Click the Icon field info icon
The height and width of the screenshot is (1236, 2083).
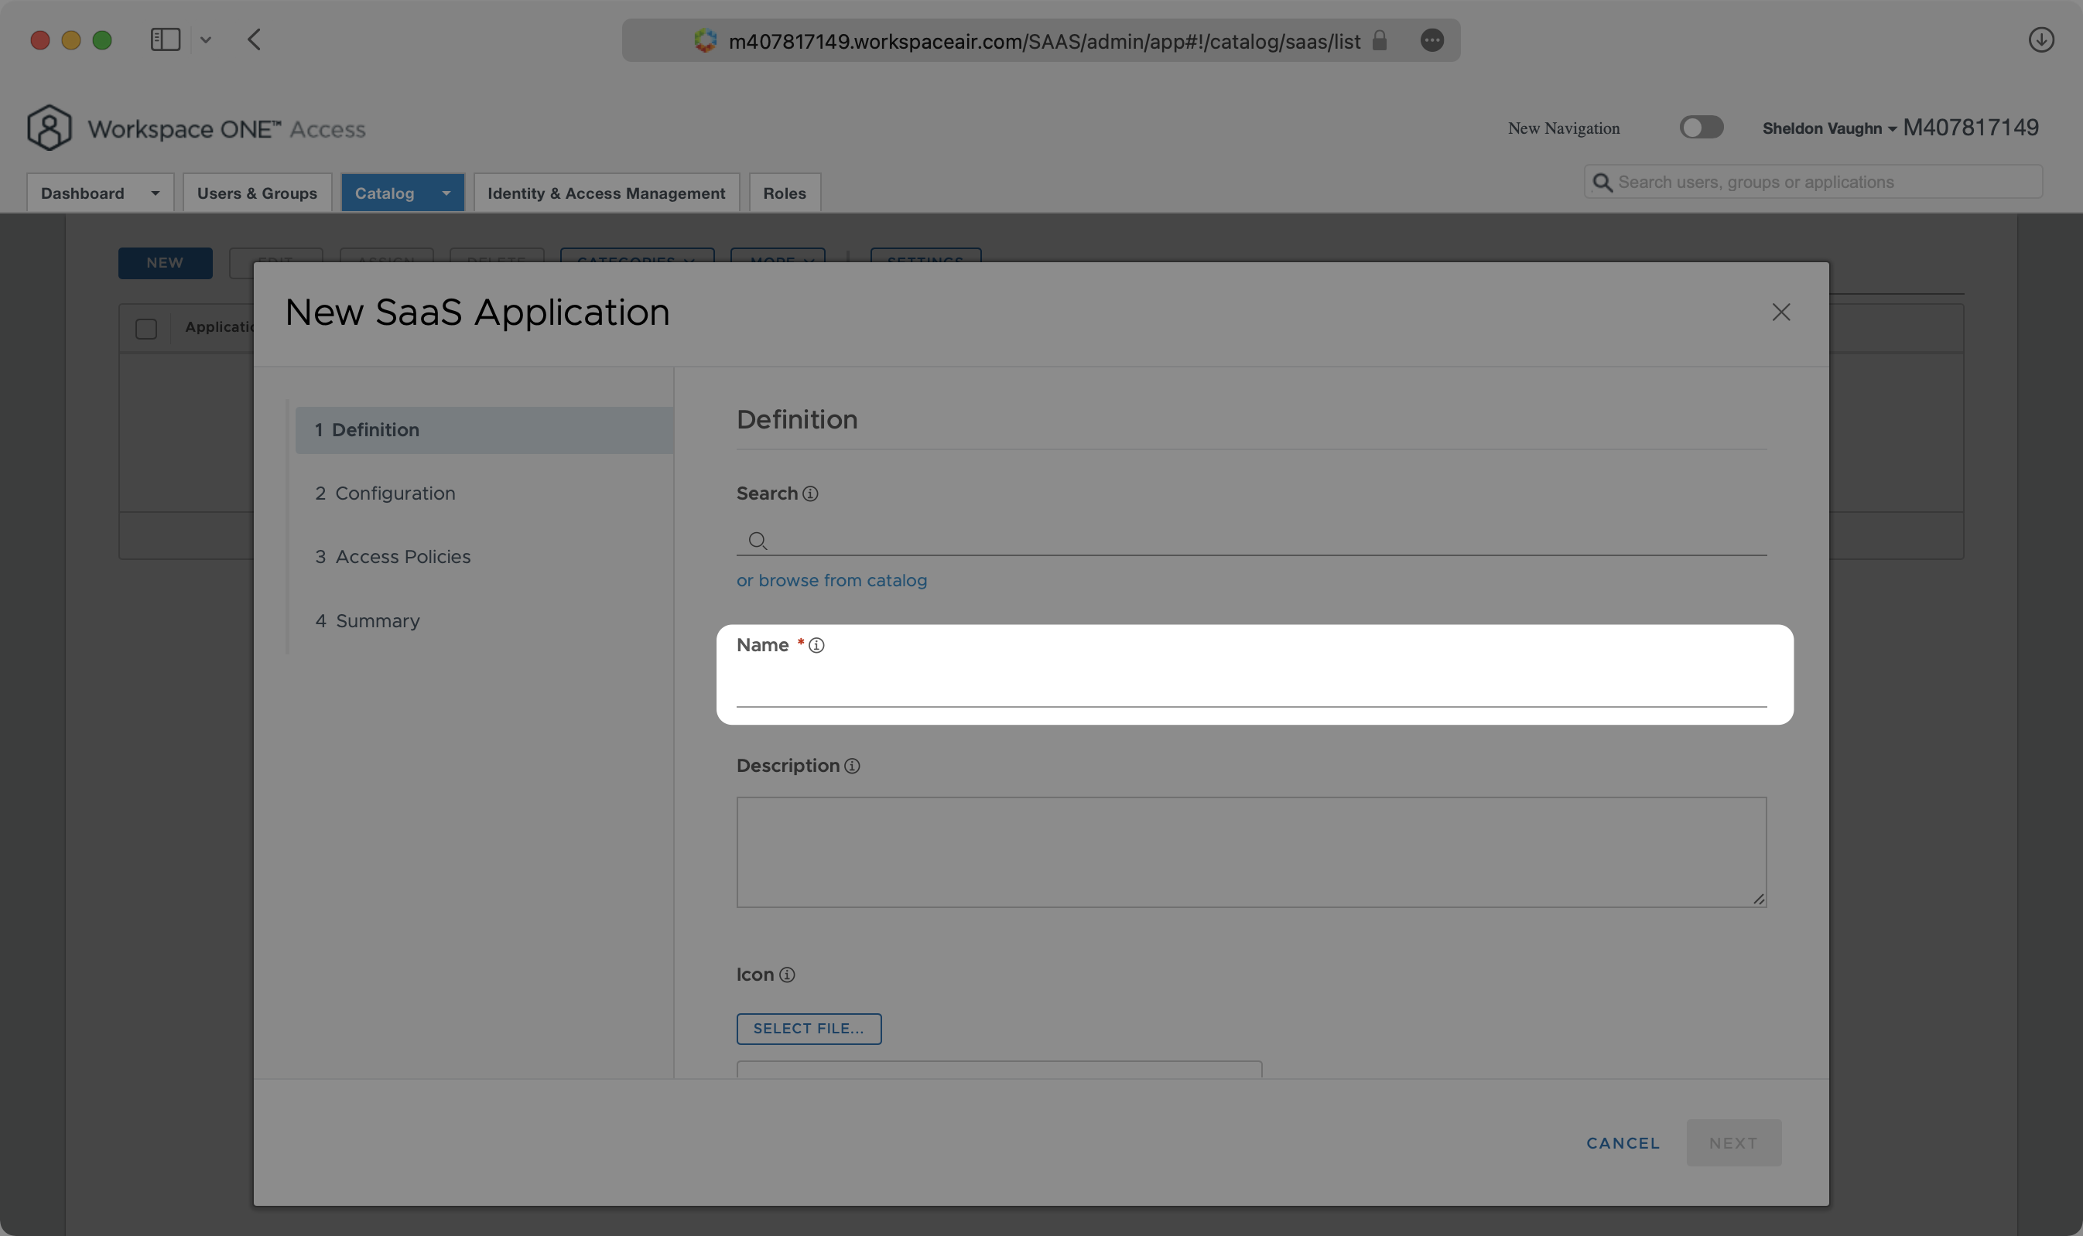pos(786,972)
